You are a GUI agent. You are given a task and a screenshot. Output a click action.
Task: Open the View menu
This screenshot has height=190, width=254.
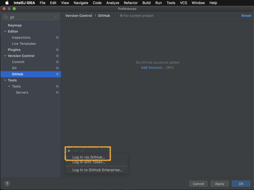point(65,3)
